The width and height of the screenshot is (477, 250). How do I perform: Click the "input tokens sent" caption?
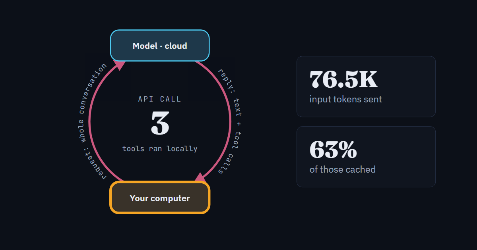(x=345, y=99)
